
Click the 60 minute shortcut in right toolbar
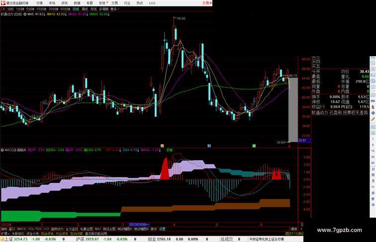(373, 163)
